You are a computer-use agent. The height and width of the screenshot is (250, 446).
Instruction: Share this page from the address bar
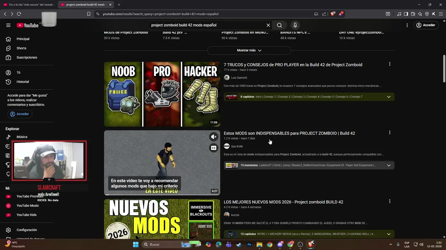coord(324,14)
